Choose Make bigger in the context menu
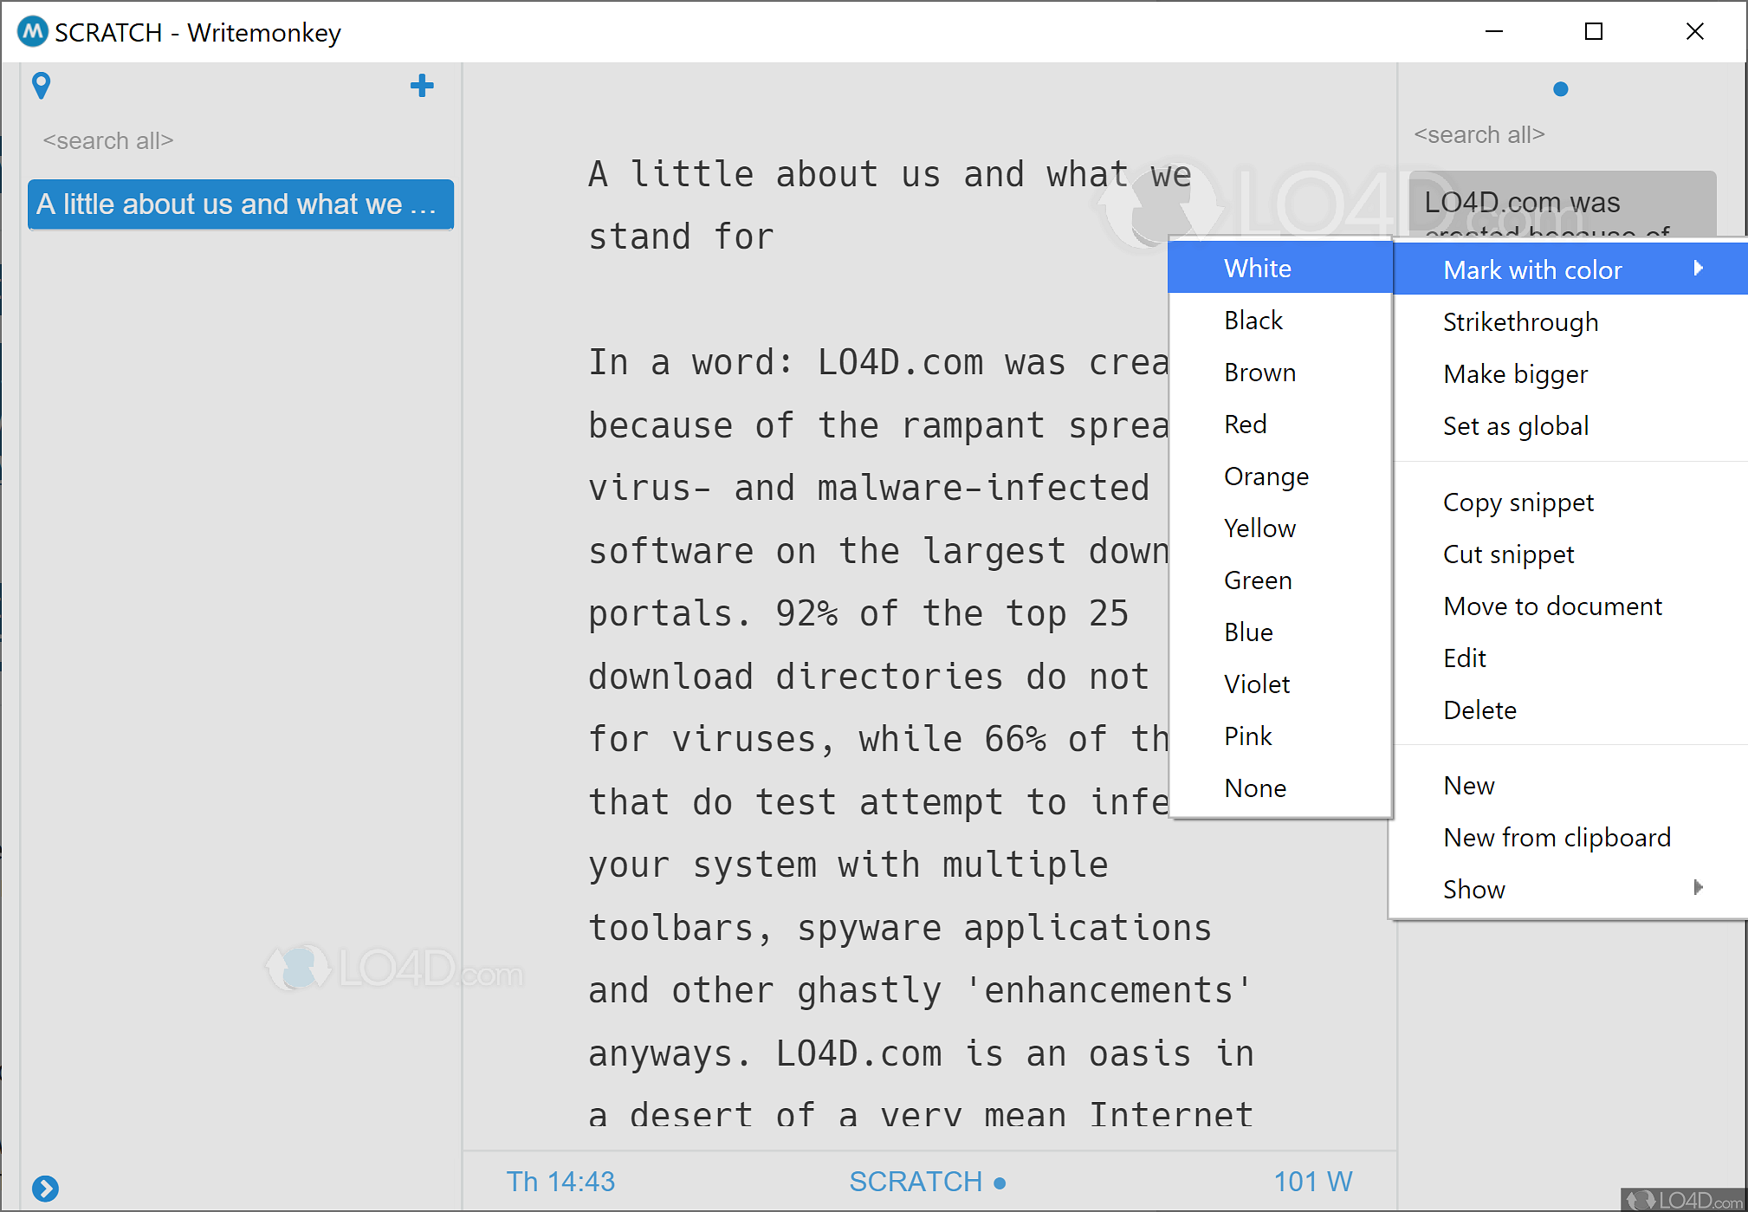This screenshot has height=1212, width=1748. (1515, 373)
